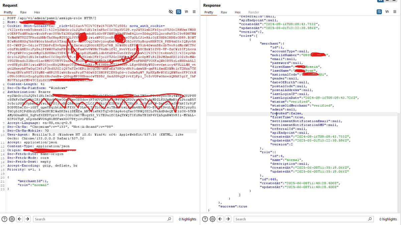Toggle \n newline display in Response pane
The image size is (401, 225).
pyautogui.click(x=387, y=12)
